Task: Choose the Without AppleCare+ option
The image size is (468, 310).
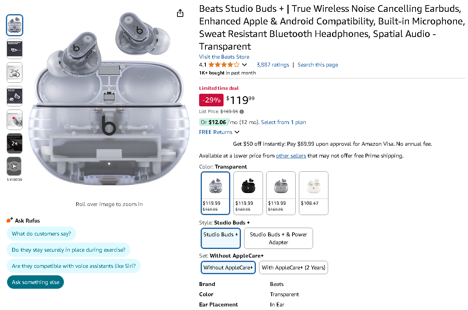Action: coord(228,267)
